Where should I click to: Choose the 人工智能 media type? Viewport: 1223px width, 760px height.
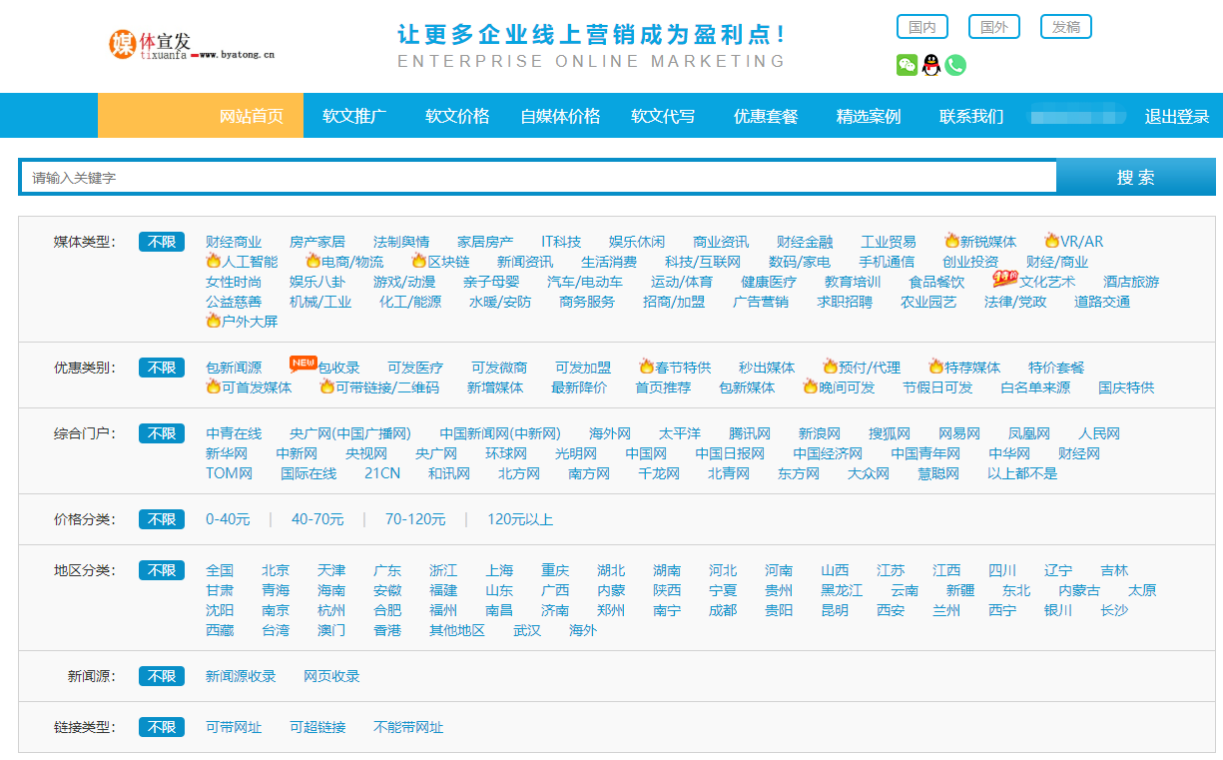[242, 262]
